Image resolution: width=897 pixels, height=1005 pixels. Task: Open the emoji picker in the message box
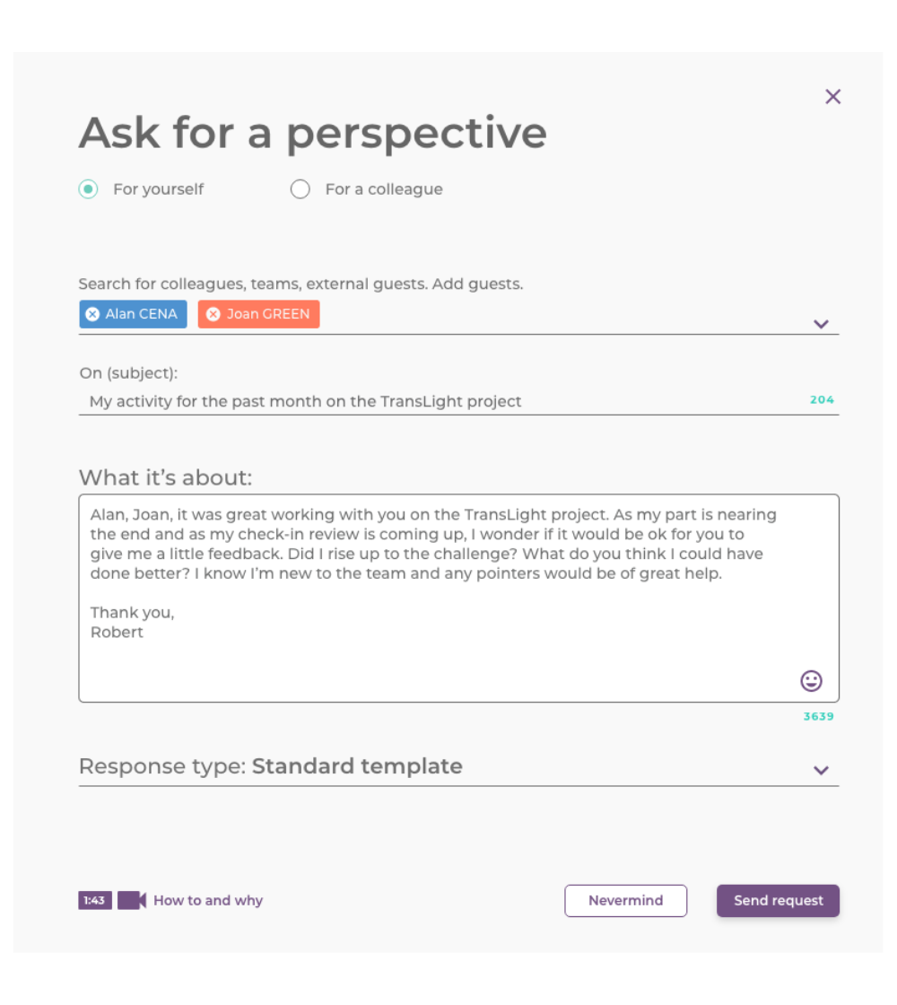[811, 681]
